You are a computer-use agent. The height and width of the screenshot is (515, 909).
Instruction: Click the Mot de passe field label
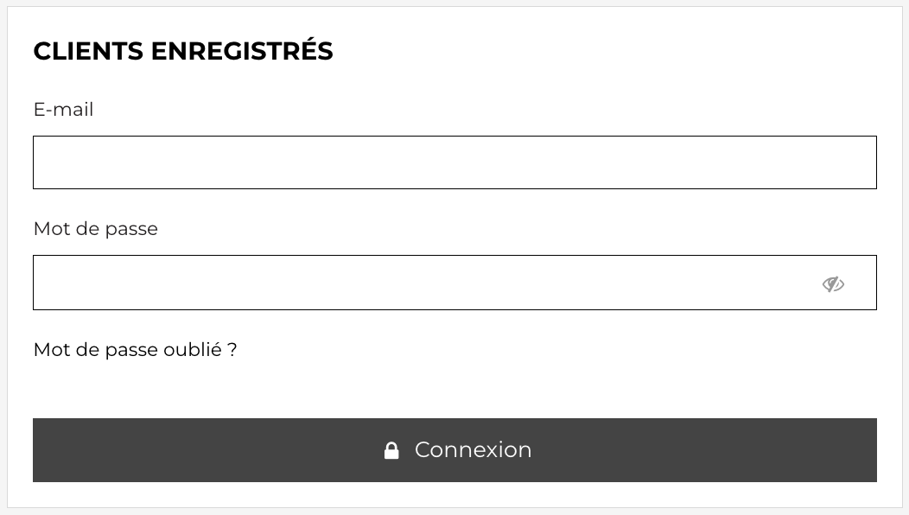coord(96,229)
